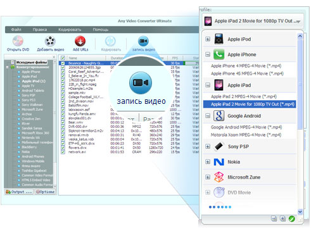This screenshot has width=311, height=240.
Task: Select BlackBerry in sidebar tree
Action: tap(29, 147)
